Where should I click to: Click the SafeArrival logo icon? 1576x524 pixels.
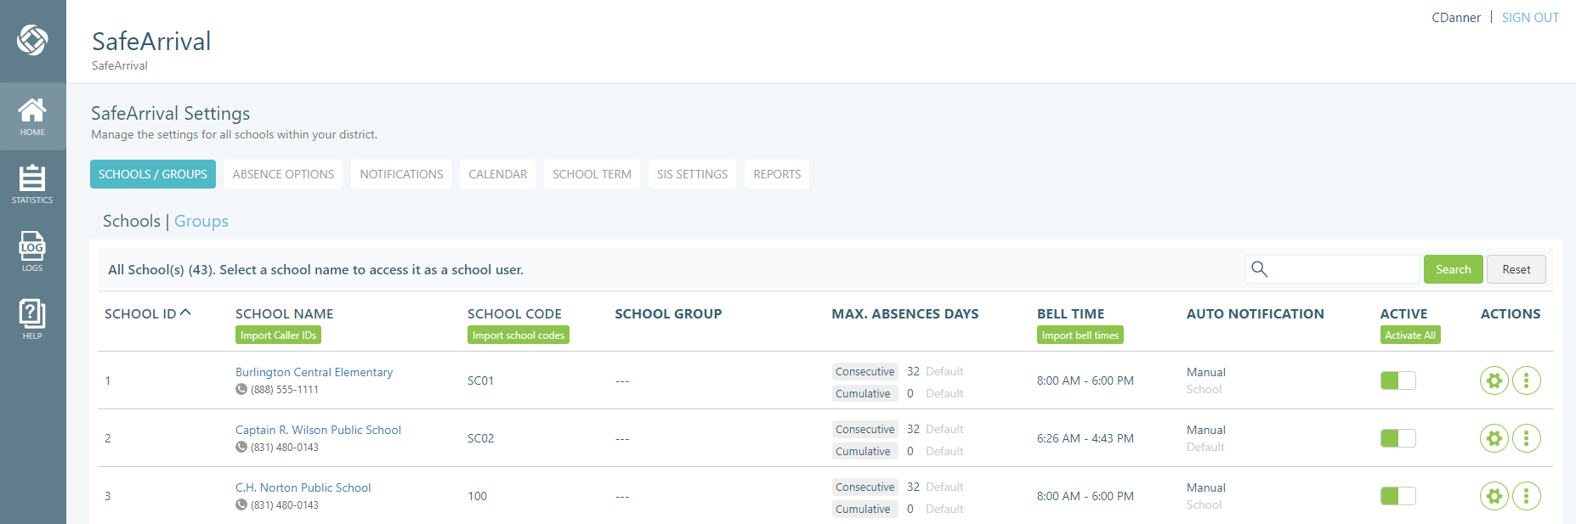[32, 40]
